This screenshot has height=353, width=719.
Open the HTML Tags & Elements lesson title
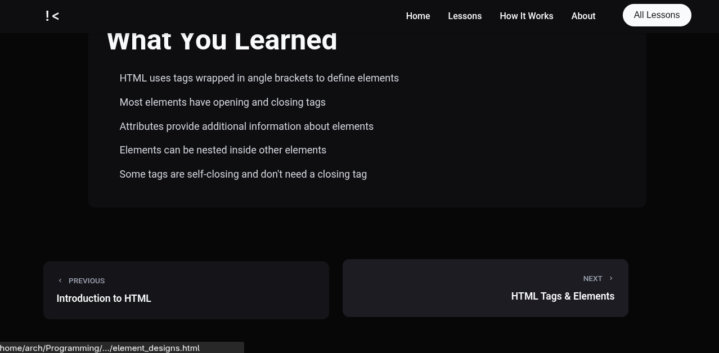[x=563, y=296]
